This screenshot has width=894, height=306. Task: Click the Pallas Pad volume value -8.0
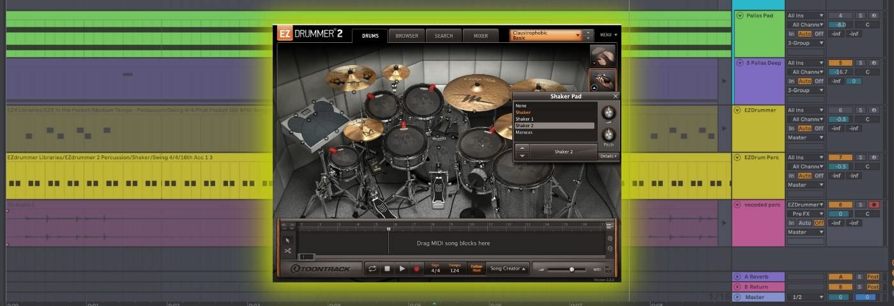click(x=840, y=25)
